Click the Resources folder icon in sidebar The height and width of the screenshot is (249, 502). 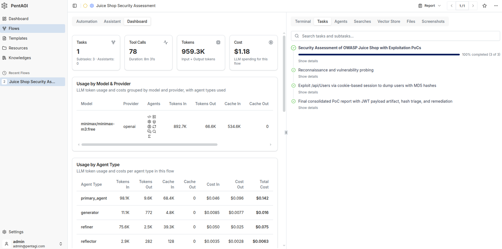(4, 48)
